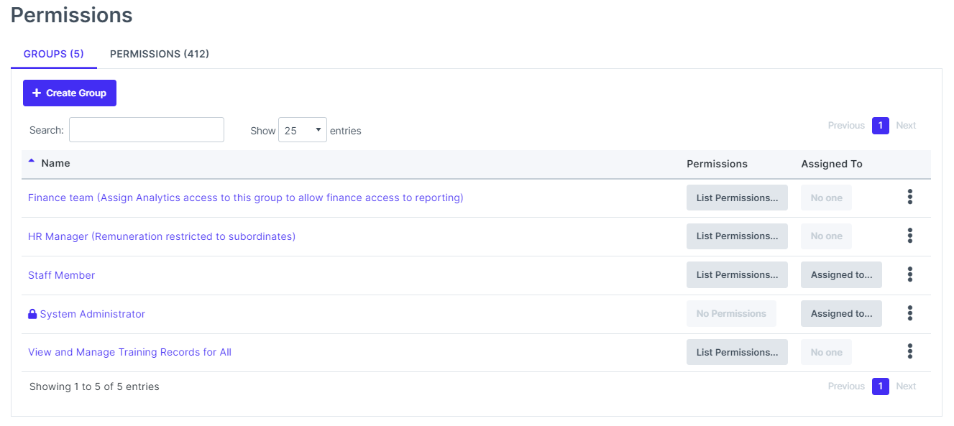Image resolution: width=954 pixels, height=426 pixels.
Task: Open the Staff Member group link
Action: pyautogui.click(x=61, y=274)
